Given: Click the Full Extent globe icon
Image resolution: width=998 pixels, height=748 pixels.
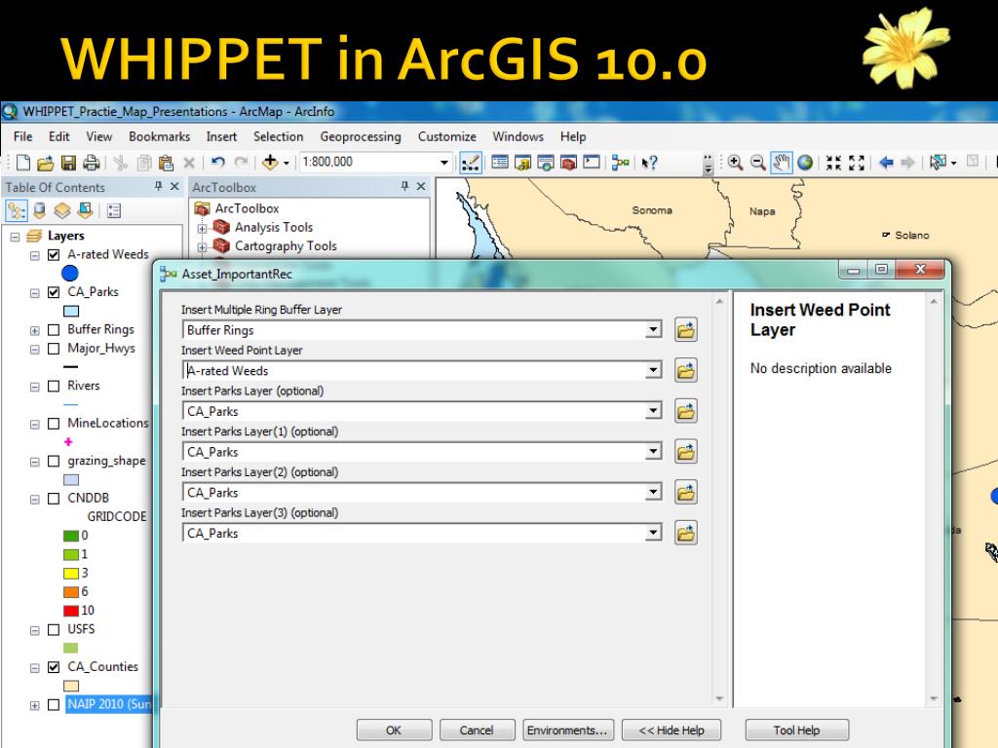Looking at the screenshot, I should pyautogui.click(x=805, y=163).
